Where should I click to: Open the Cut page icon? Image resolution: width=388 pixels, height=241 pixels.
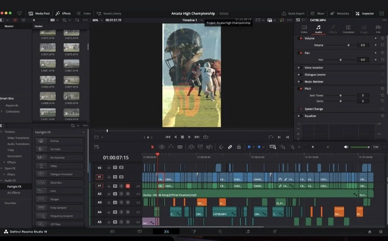point(140,231)
